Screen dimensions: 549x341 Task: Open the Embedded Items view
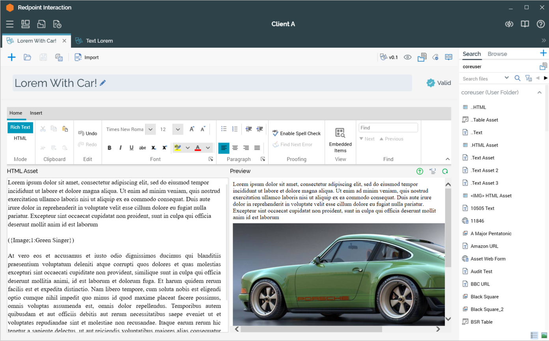(x=340, y=140)
